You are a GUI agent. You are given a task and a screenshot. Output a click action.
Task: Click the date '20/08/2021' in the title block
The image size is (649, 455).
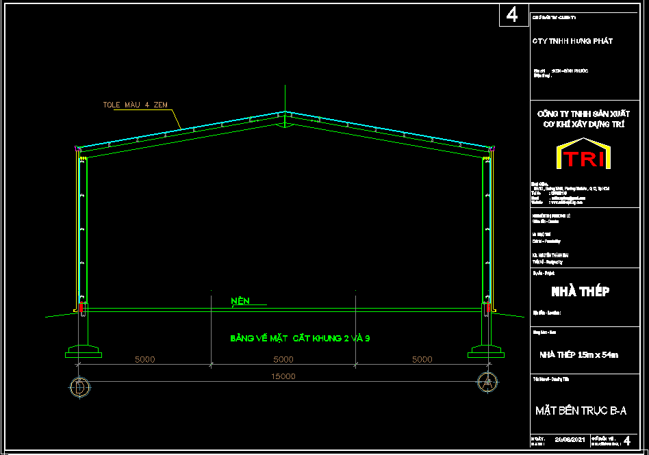(x=570, y=440)
